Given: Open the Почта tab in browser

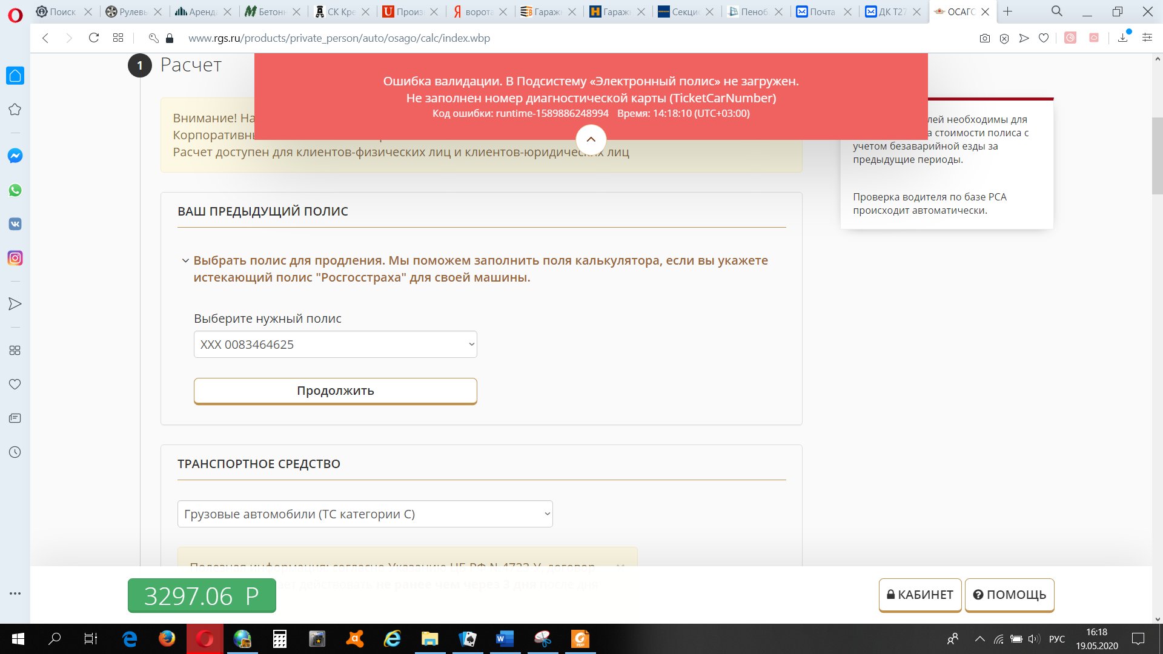Looking at the screenshot, I should click(818, 11).
